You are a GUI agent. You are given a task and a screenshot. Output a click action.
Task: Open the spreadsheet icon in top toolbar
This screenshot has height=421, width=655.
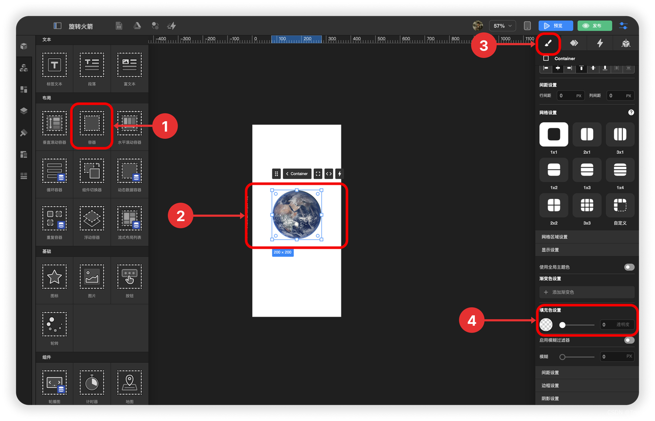pos(119,26)
